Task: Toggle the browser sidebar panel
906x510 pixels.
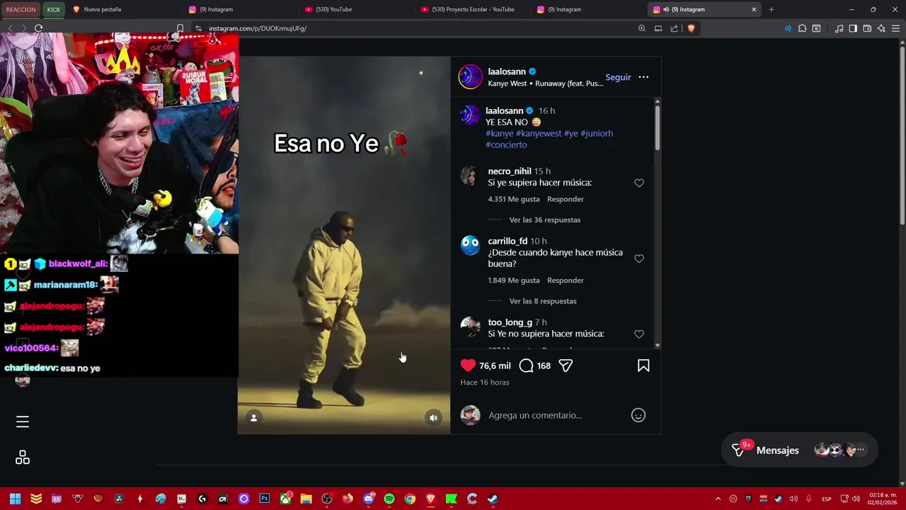Action: pos(853,28)
